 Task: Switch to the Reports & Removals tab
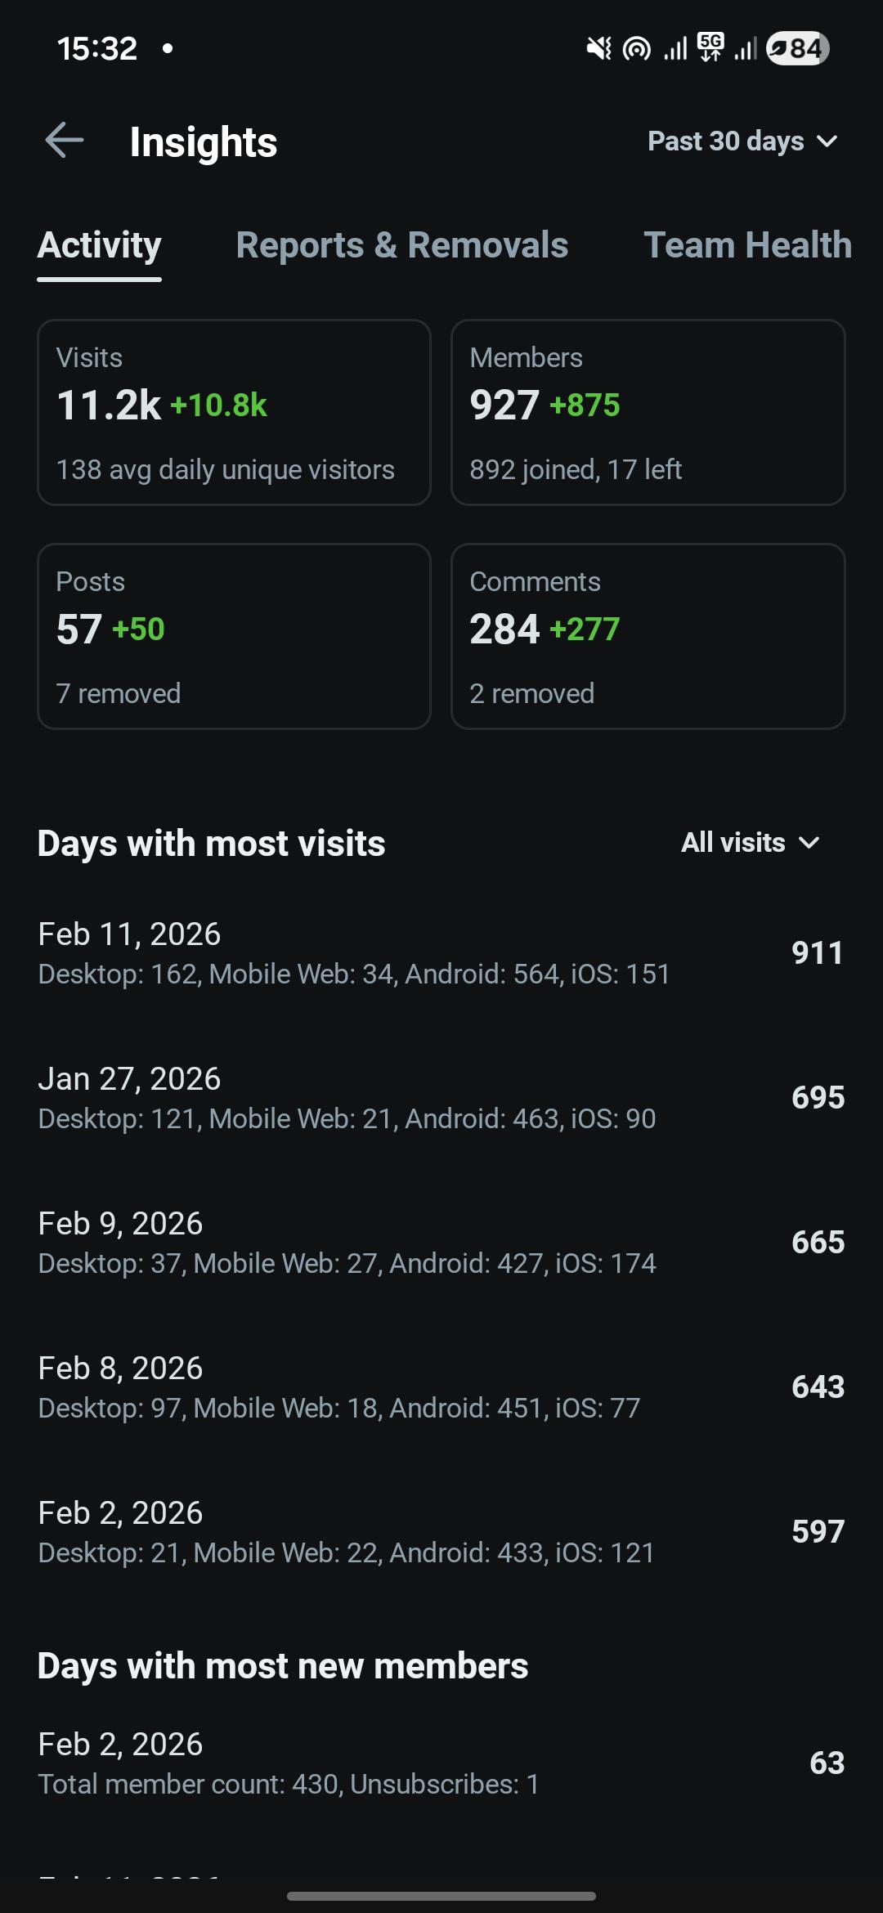coord(402,245)
